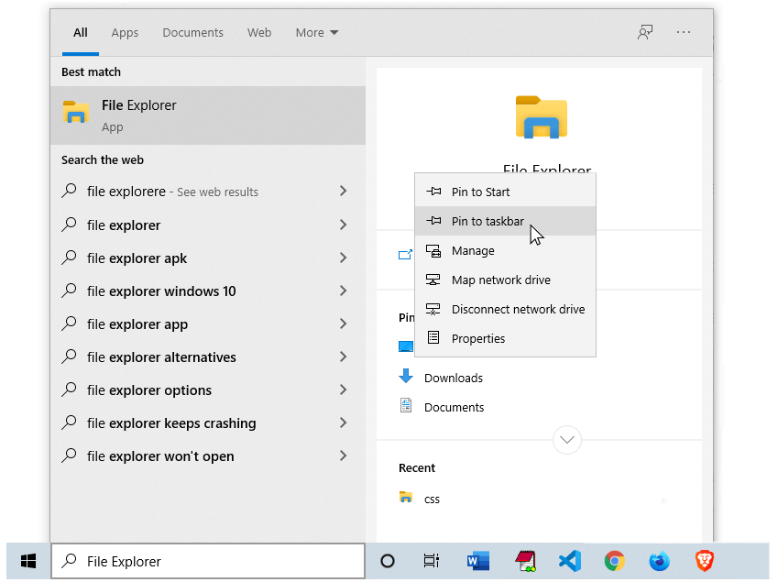
Task: Click the Documents page icon
Action: click(406, 405)
